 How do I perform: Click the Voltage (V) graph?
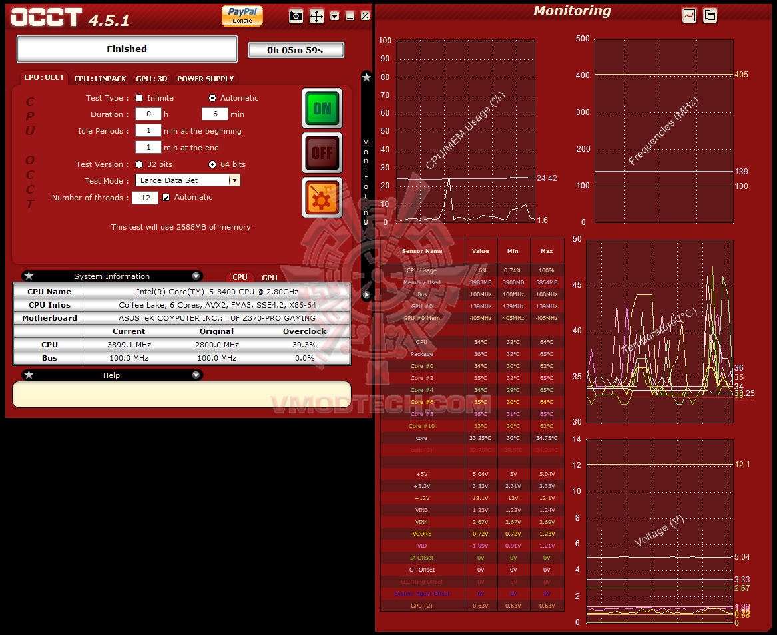click(x=660, y=531)
